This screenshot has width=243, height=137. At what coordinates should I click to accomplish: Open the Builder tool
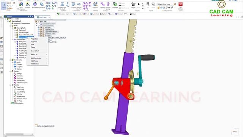(28, 6)
